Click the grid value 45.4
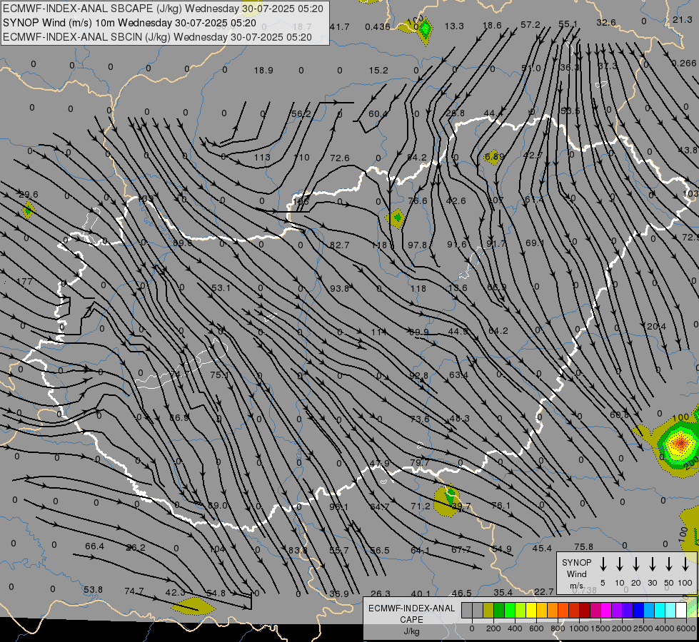This screenshot has height=642, width=699. [x=542, y=548]
